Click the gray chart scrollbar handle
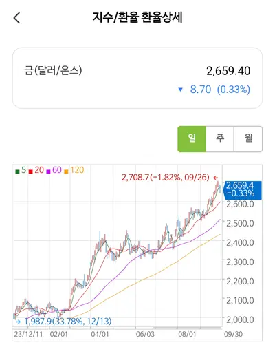 point(188,328)
